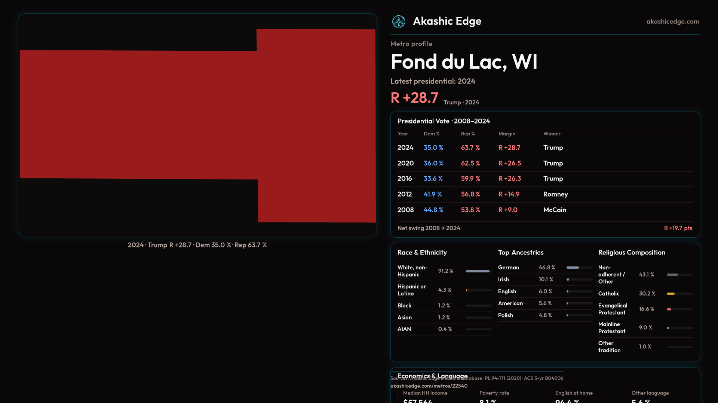
Task: Click the Net swing R +19.7 pts value
Action: (678, 228)
